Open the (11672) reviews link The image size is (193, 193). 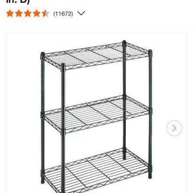pyautogui.click(x=63, y=14)
